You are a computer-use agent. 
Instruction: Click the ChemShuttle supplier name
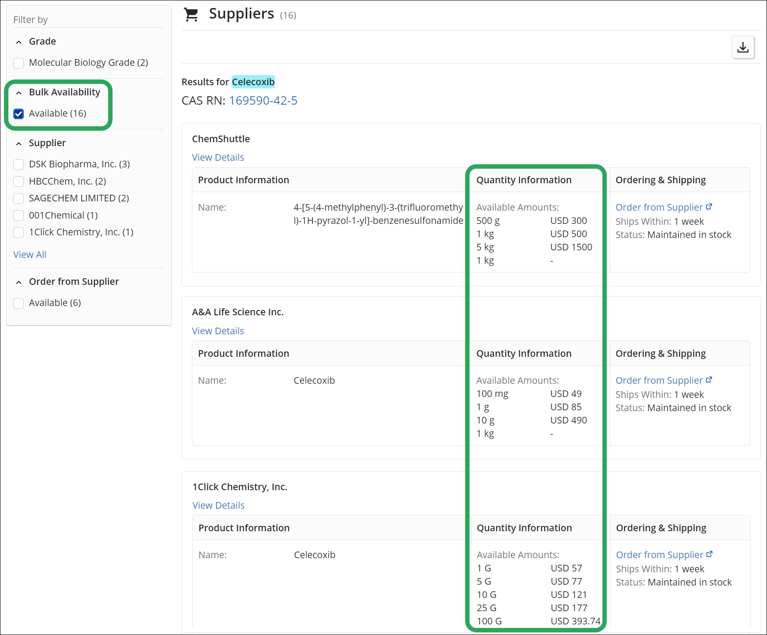point(221,139)
